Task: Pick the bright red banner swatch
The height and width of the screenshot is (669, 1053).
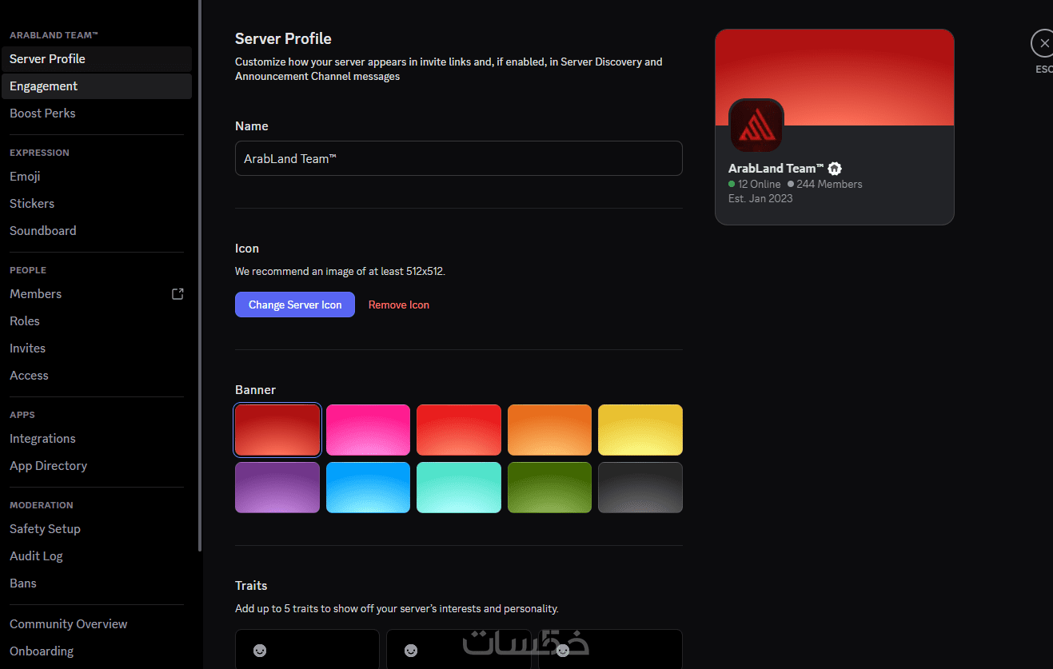Action: point(459,430)
